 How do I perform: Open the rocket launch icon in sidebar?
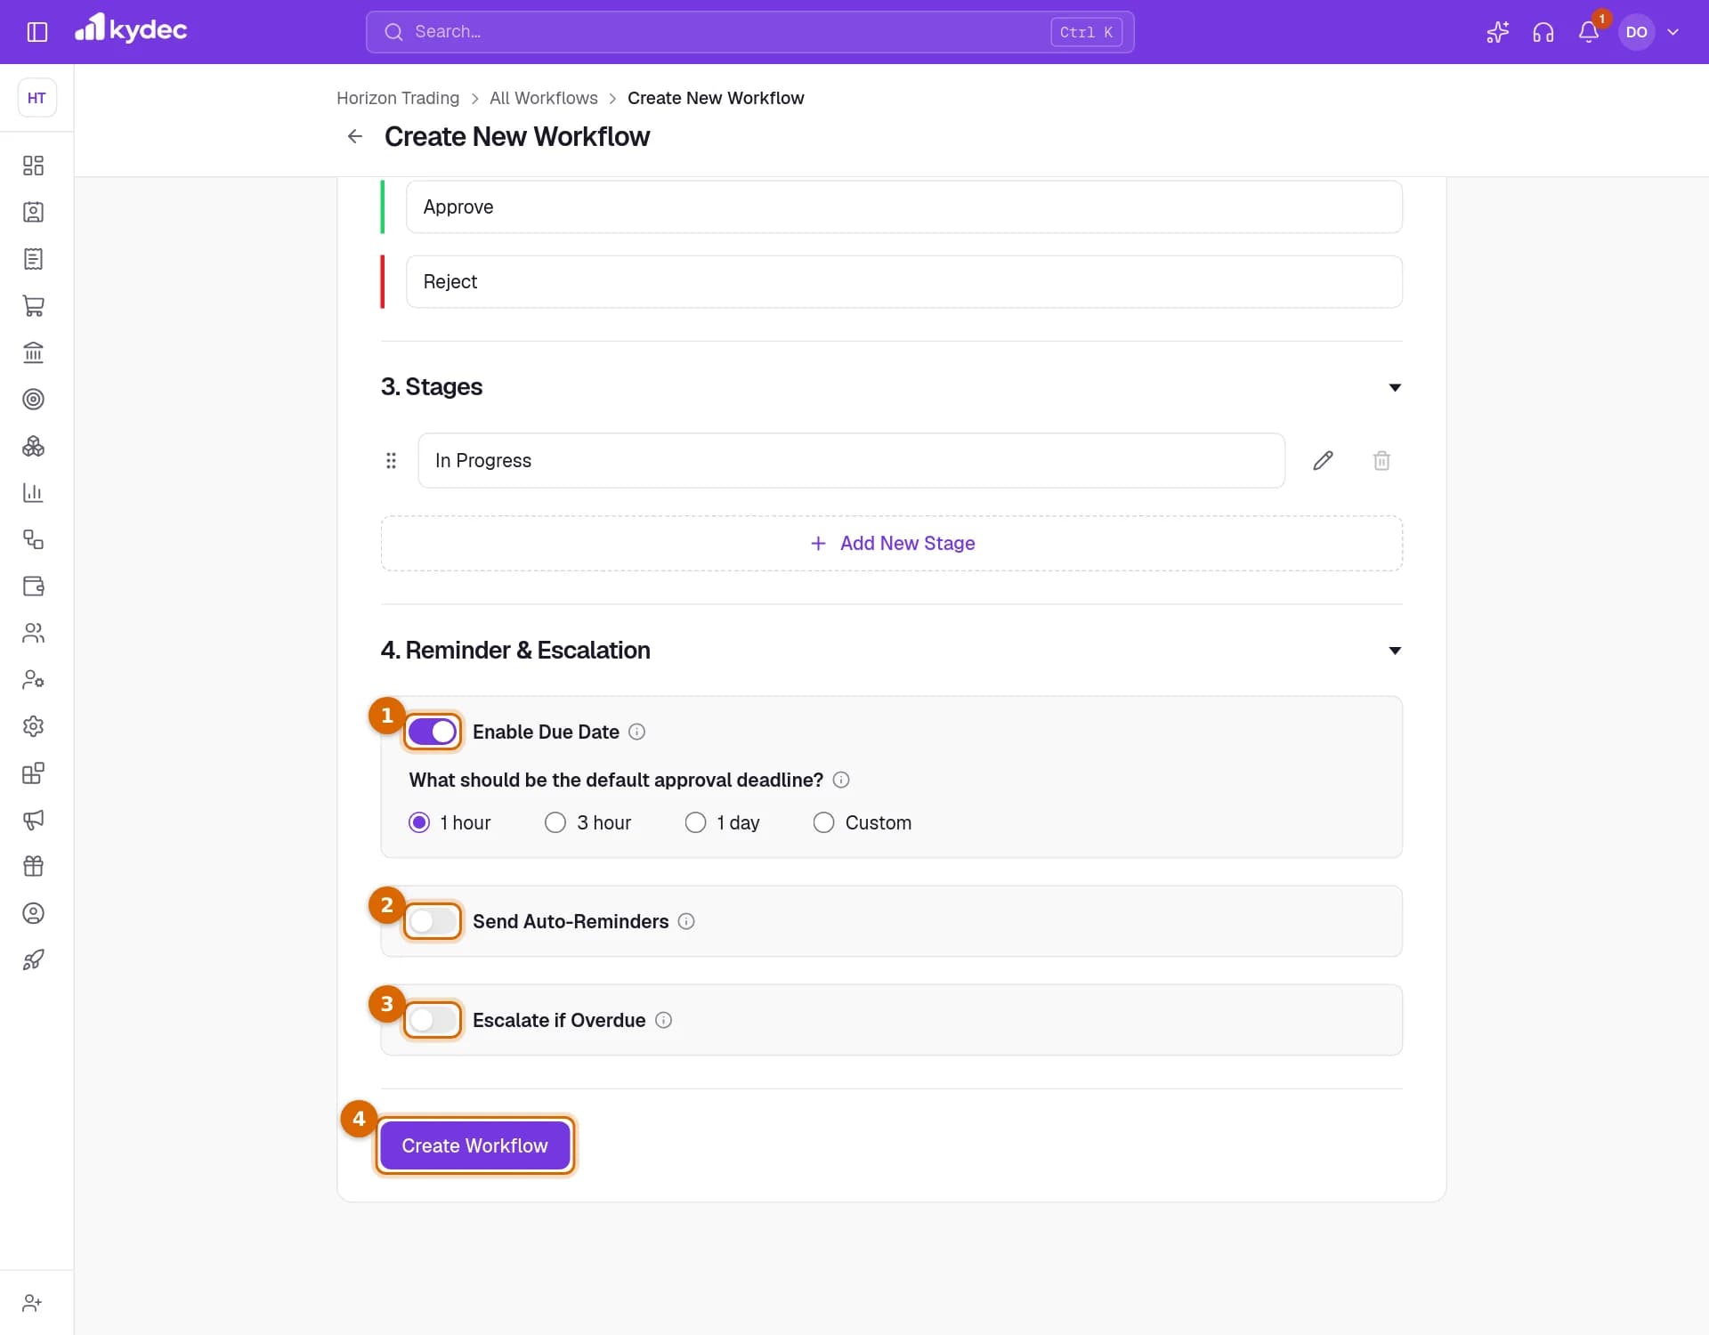(33, 959)
